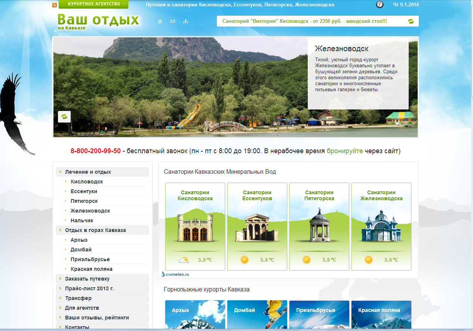The height and width of the screenshot is (331, 473).
Task: Open the Gismeteo.ru weather logo
Action: tap(175, 274)
